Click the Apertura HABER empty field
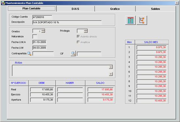The image size is (180, 122). [x=70, y=100]
